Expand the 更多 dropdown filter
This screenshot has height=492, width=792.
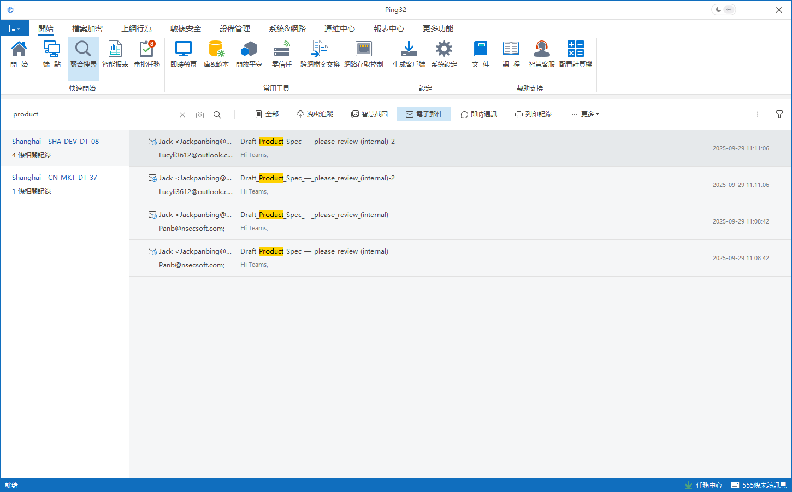coord(585,114)
